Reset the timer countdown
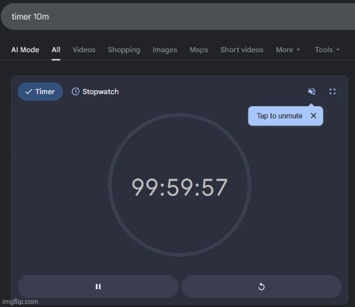The height and width of the screenshot is (307, 355). (x=261, y=286)
